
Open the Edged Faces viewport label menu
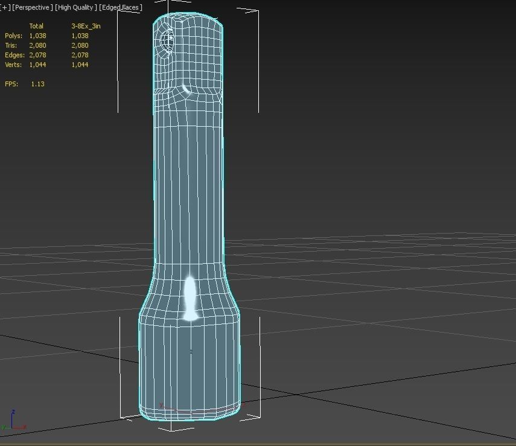coord(121,7)
